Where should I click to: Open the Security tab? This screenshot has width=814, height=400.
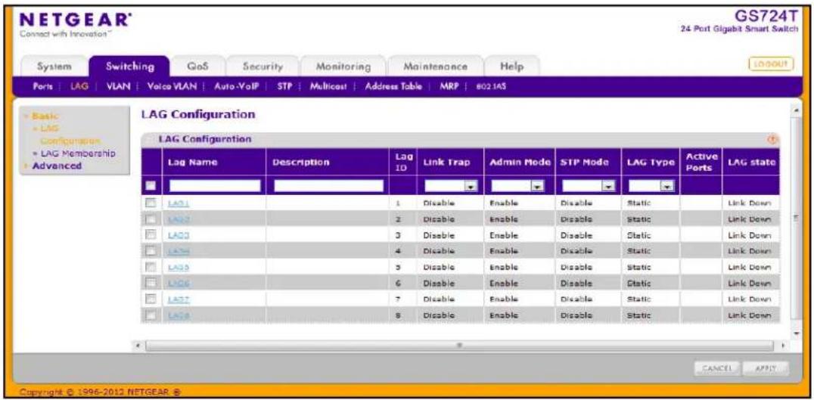[263, 67]
